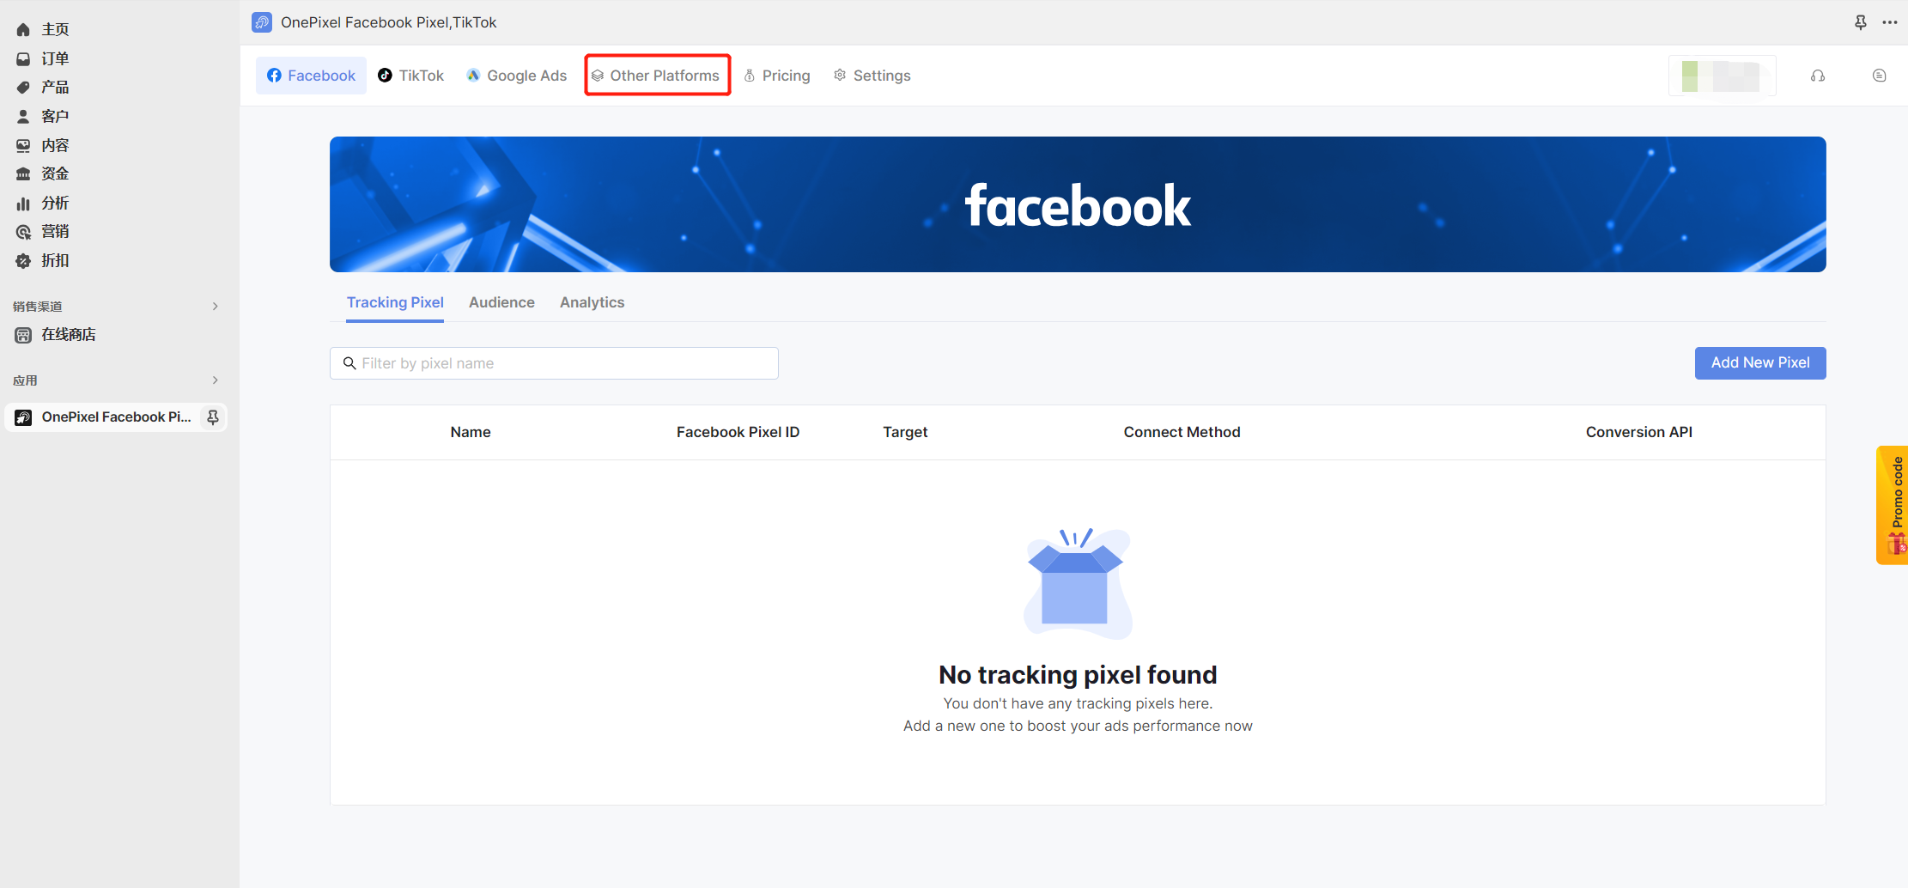Expand the 应用 apps section
Viewport: 1908px width, 888px height.
215,380
